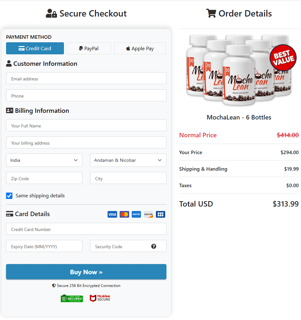
Task: Click the Visa card icon
Action: click(112, 214)
